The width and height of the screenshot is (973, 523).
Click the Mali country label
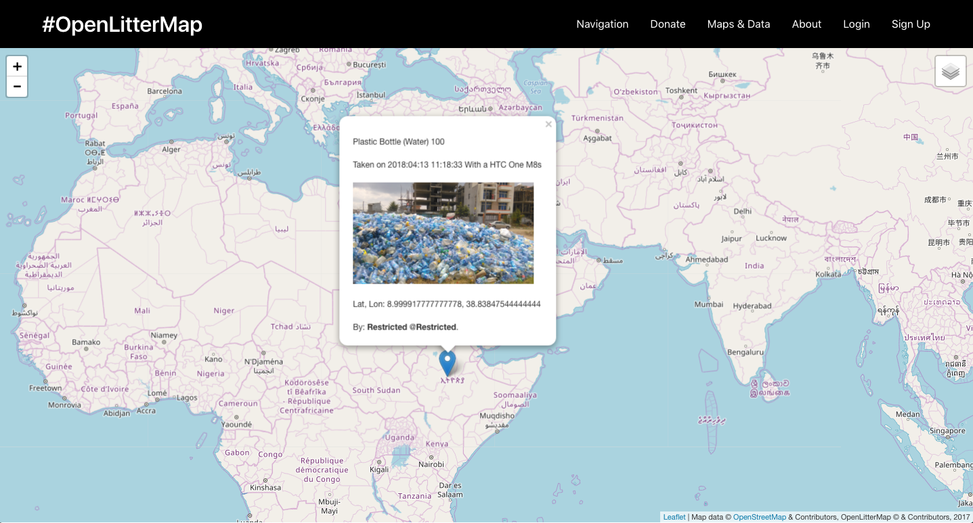142,311
